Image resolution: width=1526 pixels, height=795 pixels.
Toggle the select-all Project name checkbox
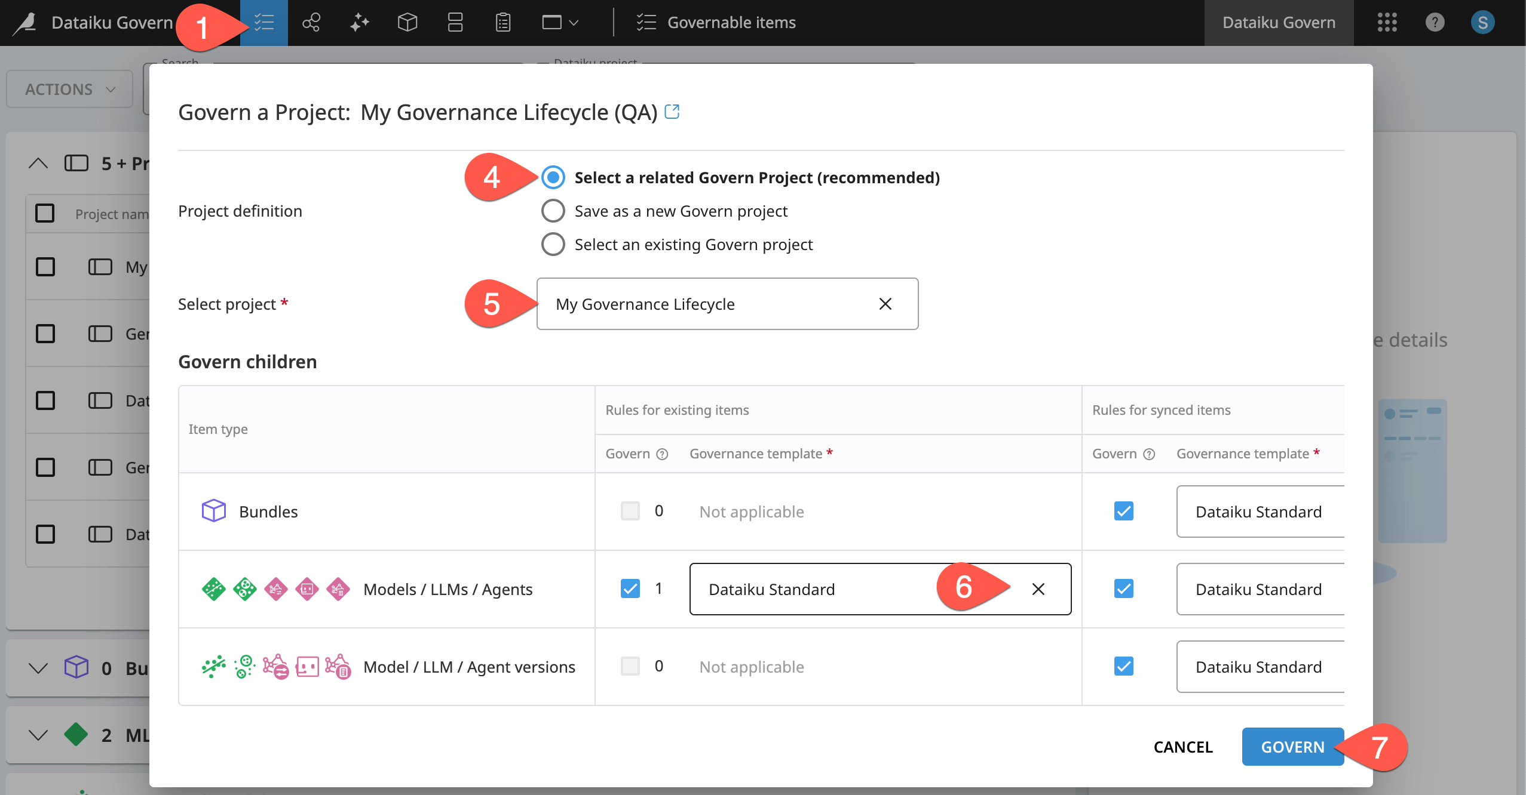(45, 213)
